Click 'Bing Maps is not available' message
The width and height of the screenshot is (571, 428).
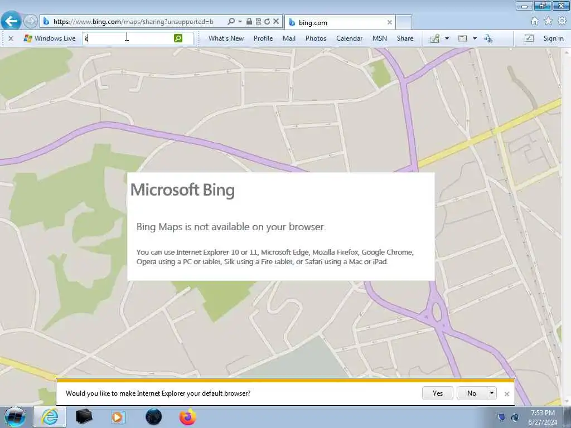pyautogui.click(x=231, y=227)
